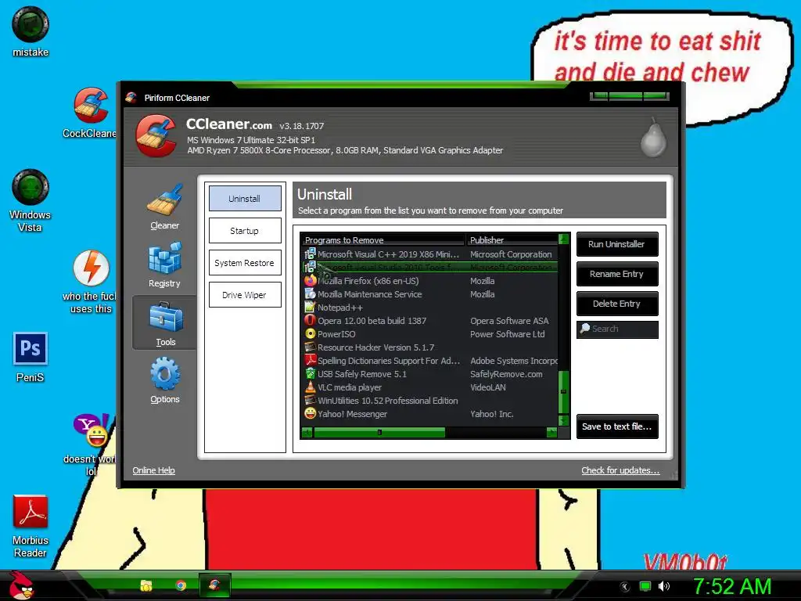
Task: Show hidden tray icons arrow
Action: 624,587
